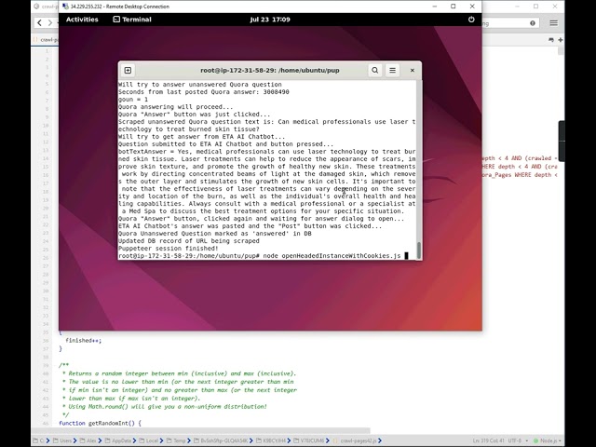Click the Users folder breadcrumb
The height and width of the screenshot is (447, 596).
[63, 440]
